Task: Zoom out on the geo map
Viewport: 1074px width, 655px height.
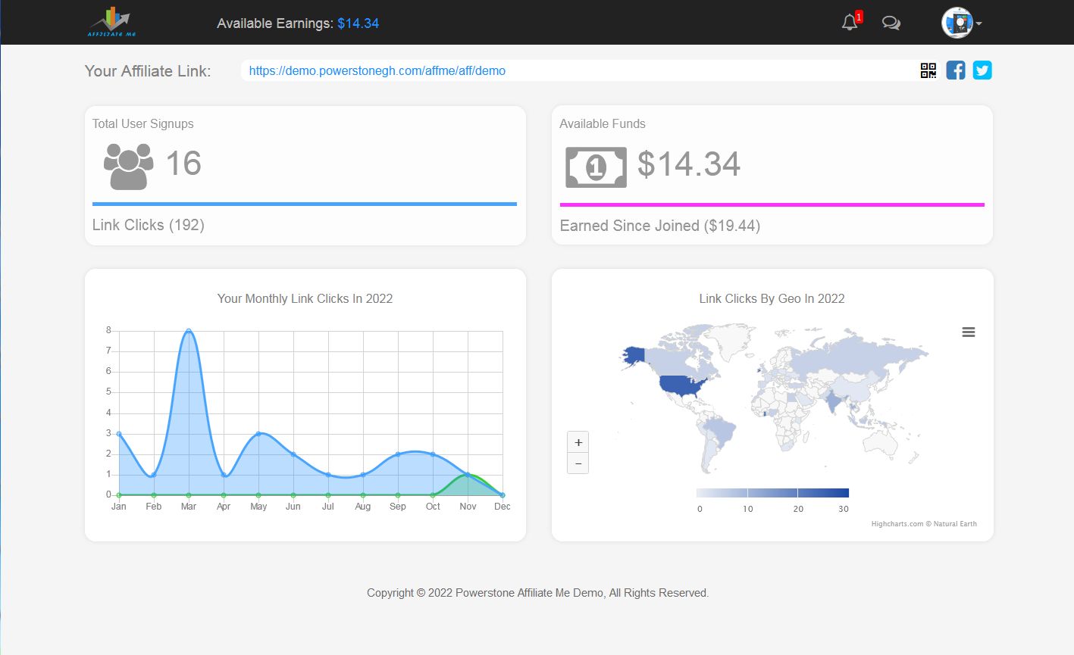Action: point(578,463)
